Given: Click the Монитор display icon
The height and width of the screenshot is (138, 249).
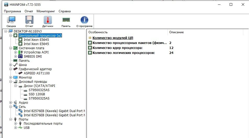Looking at the screenshot, I should tap(15, 77).
